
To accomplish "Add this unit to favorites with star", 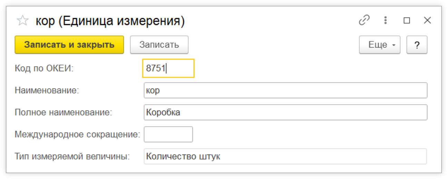I will (x=23, y=21).
